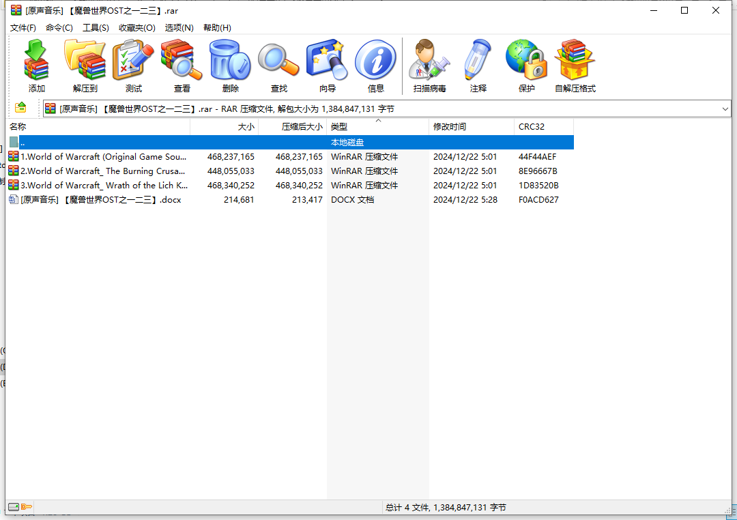Image resolution: width=737 pixels, height=520 pixels.
Task: Click the size value 468,237,165 in Size column
Action: click(231, 156)
